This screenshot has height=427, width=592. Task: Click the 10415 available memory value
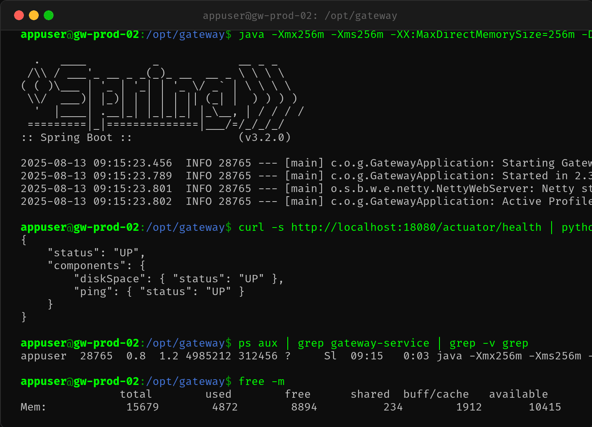(545, 407)
